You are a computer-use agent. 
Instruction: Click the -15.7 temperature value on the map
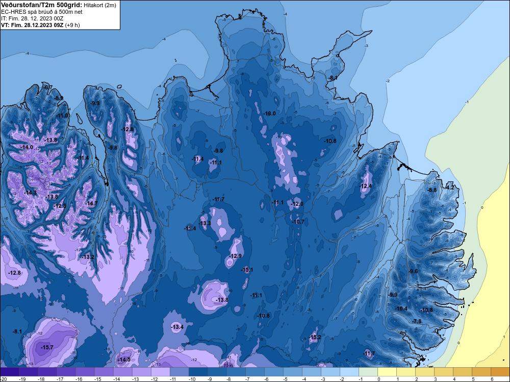(47, 347)
